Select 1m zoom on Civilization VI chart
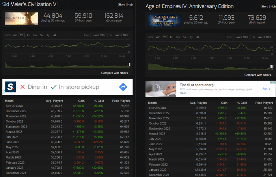Screen dimensions: 276x177 (28, 35)
